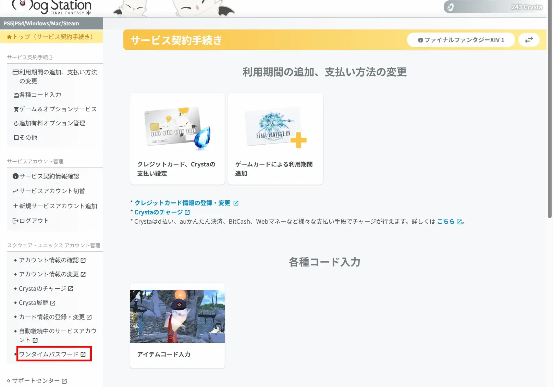Click the Final Fantasy XIV game card image
Screen dimensions: 553x387
click(275, 128)
